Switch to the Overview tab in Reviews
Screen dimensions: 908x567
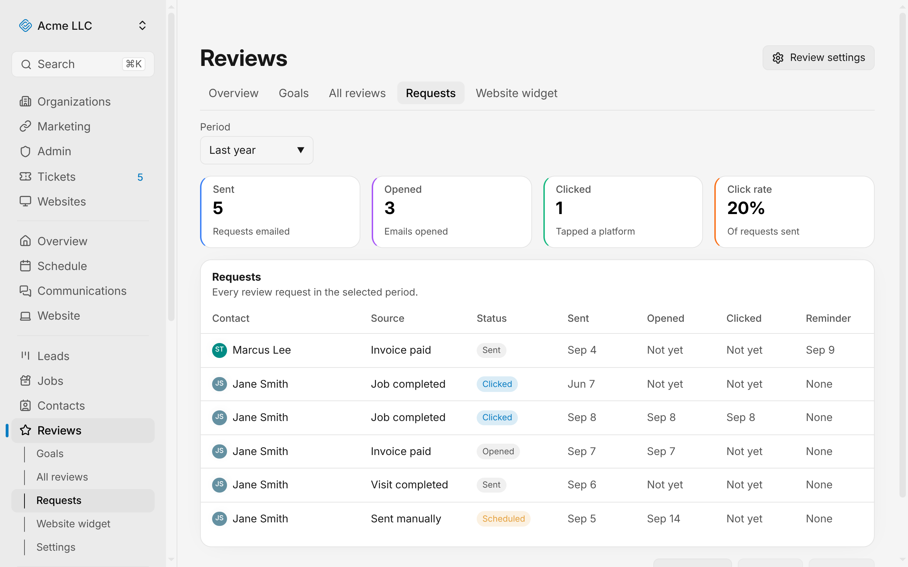[233, 93]
